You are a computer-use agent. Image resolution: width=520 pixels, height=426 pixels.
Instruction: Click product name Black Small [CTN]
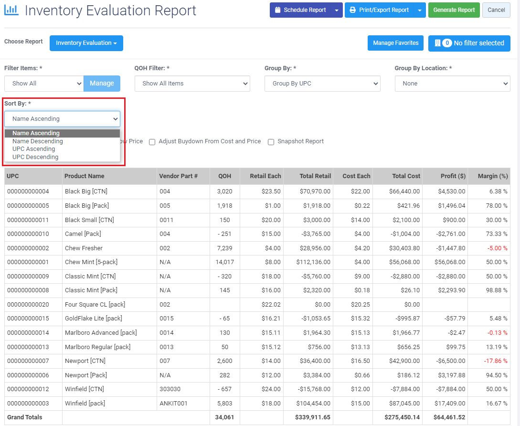point(90,220)
